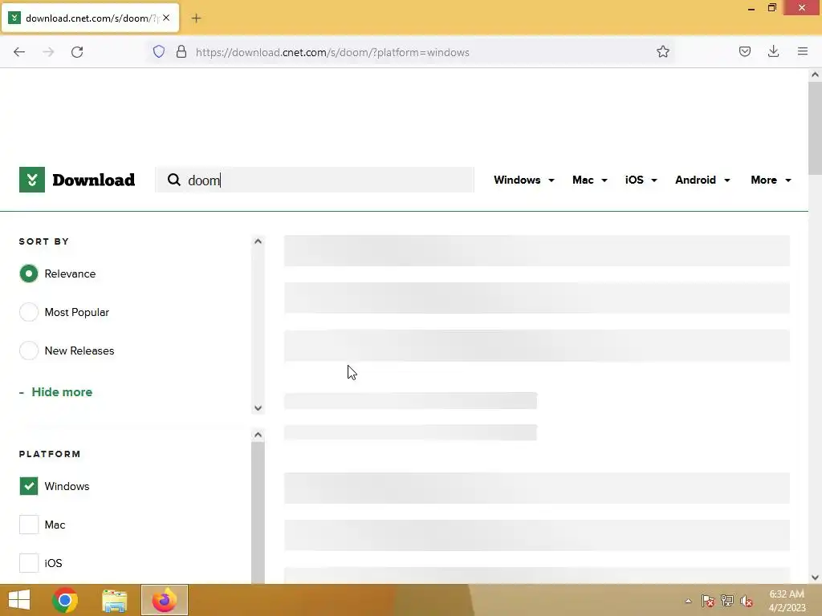Open the Firefox downloads panel

coord(773,51)
